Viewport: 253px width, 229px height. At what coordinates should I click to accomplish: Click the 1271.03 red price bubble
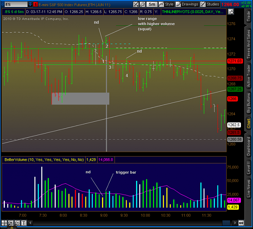pos(235,61)
